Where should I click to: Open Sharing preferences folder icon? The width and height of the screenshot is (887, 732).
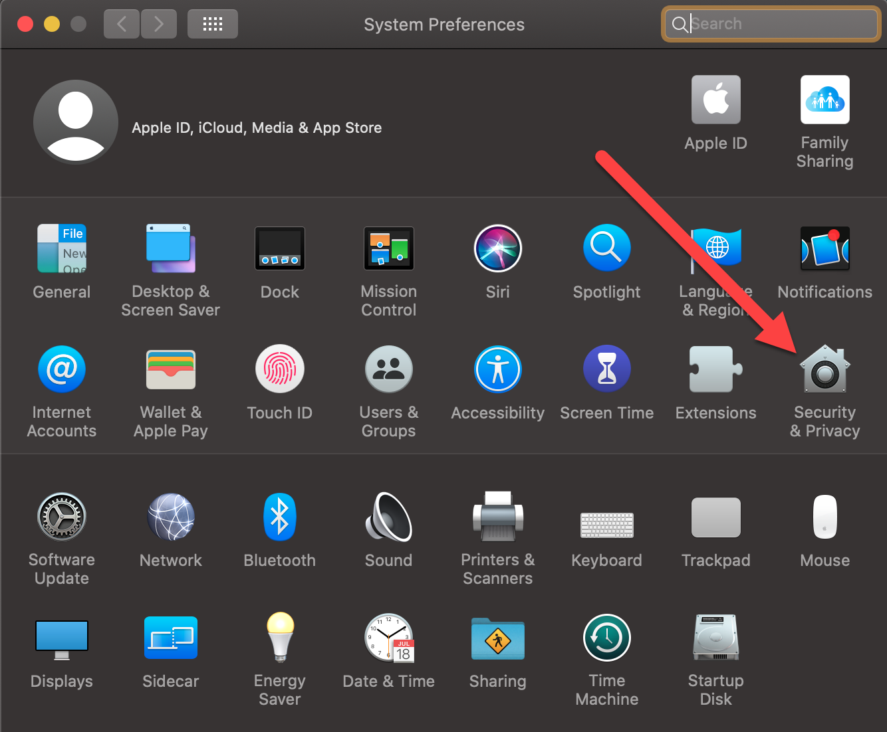pos(498,638)
